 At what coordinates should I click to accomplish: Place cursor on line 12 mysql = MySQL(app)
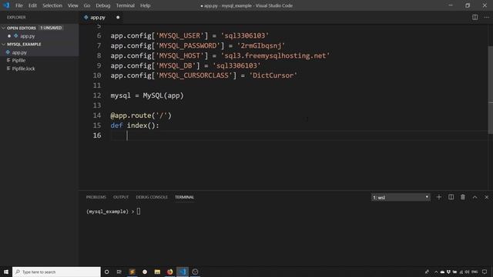tap(147, 95)
